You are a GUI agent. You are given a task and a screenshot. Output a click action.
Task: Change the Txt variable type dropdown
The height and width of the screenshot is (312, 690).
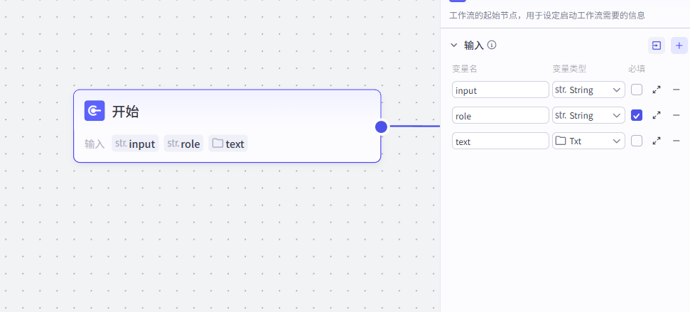(x=588, y=141)
